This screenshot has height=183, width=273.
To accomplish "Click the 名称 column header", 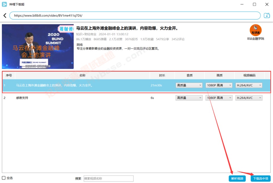I will coord(82,75).
